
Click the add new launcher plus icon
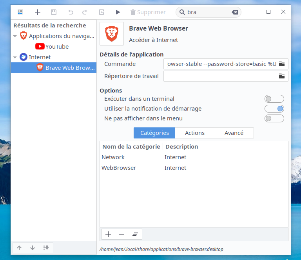pos(38,12)
